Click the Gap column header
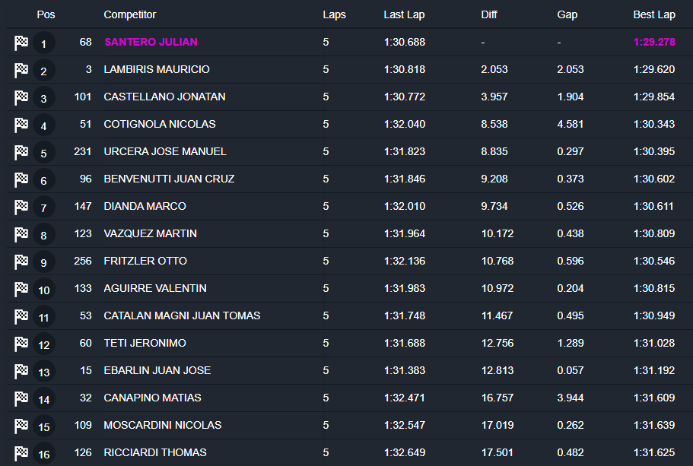Viewport: 693px width, 466px height. tap(567, 14)
